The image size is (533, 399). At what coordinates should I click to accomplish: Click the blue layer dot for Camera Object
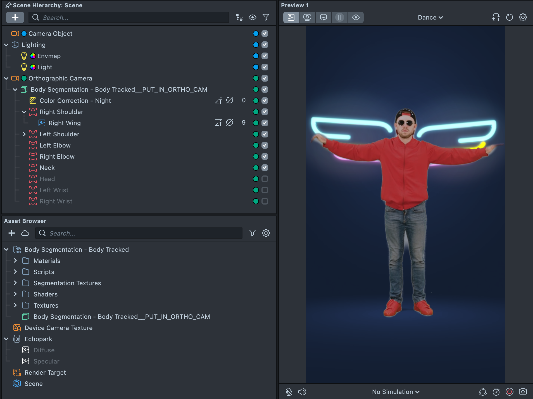pos(256,34)
